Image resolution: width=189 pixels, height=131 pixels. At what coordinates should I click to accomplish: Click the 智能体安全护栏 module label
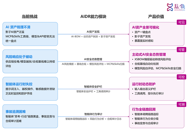[93, 86]
